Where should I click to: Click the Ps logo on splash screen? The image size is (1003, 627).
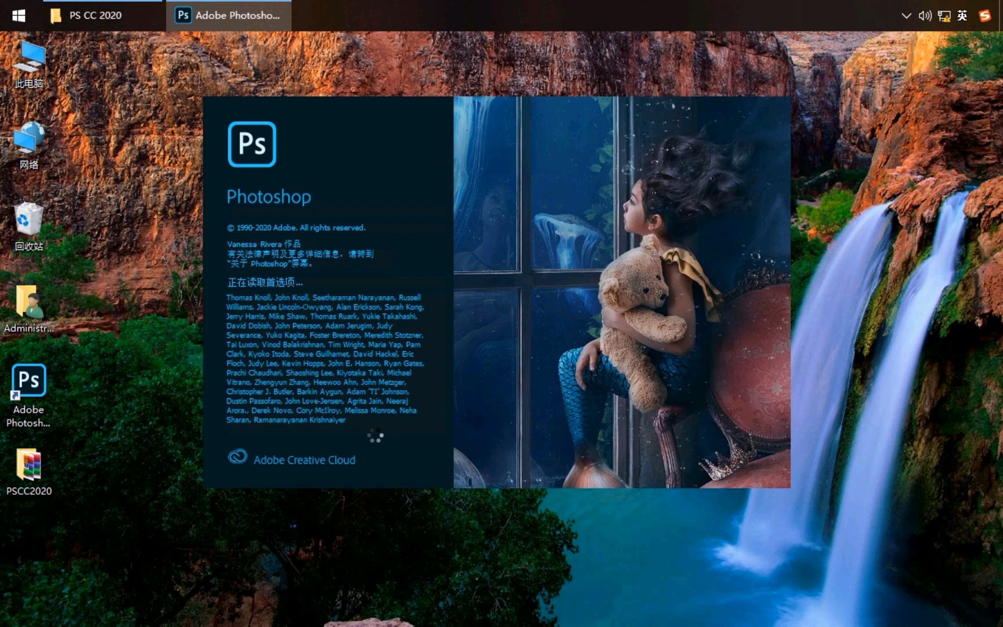point(252,144)
